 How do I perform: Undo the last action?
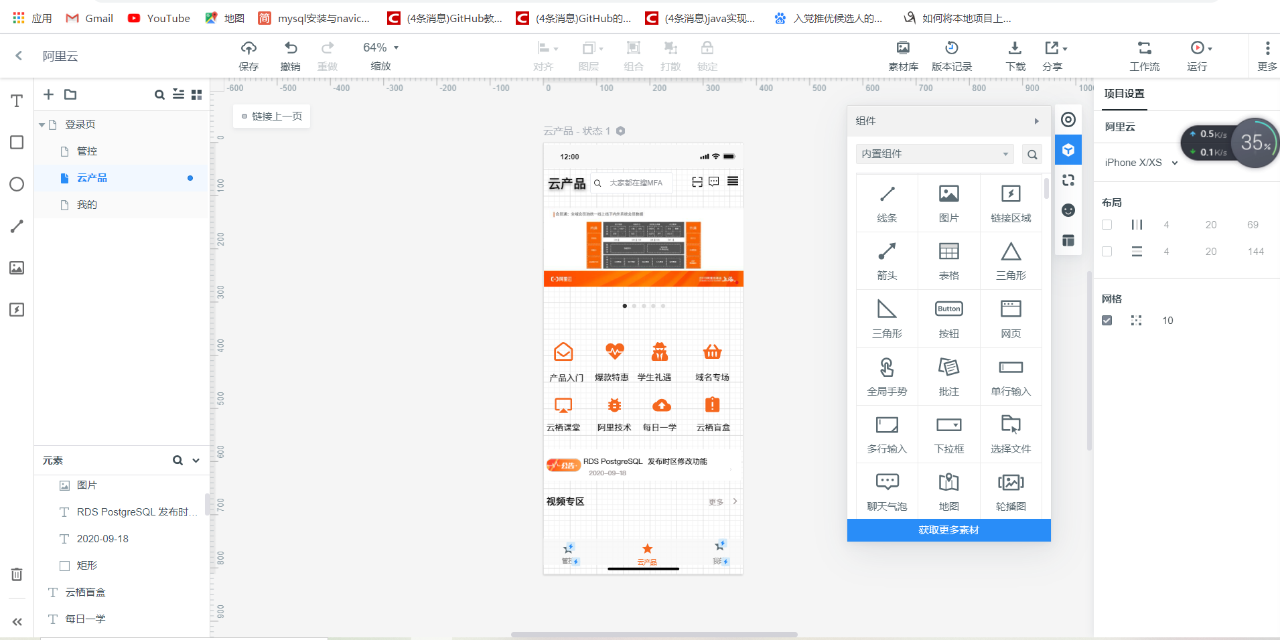[x=290, y=56]
